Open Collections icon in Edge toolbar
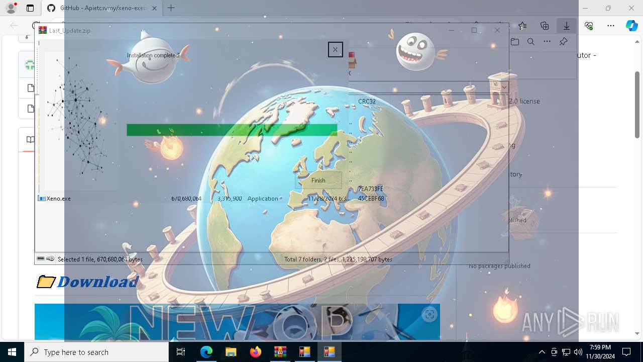Image resolution: width=643 pixels, height=362 pixels. point(545,26)
